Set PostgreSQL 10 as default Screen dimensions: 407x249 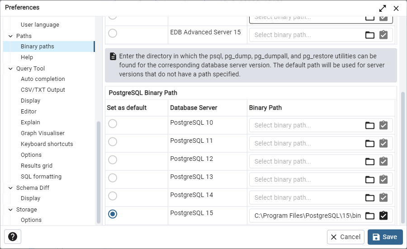pyautogui.click(x=113, y=123)
